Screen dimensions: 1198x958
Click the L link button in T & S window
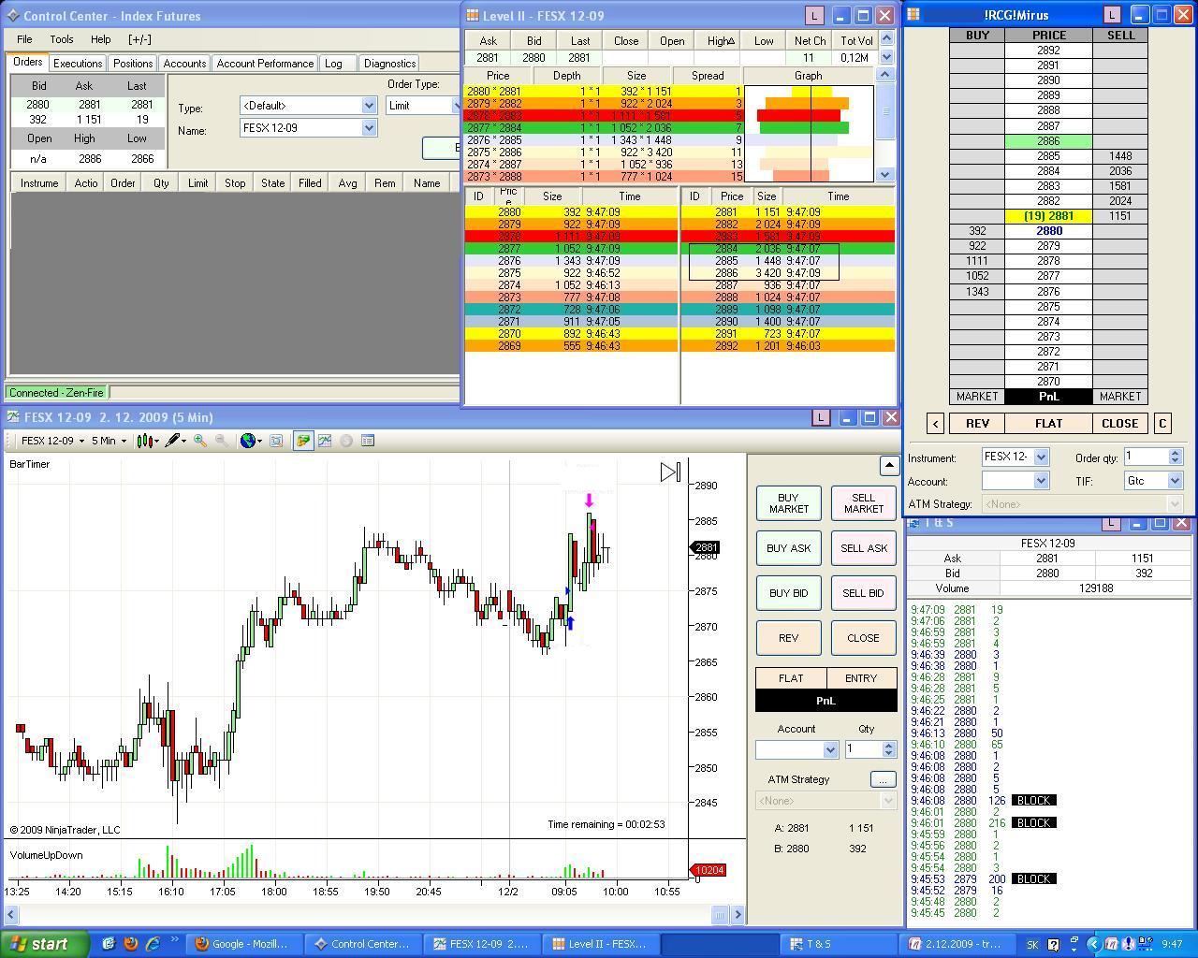[1111, 523]
